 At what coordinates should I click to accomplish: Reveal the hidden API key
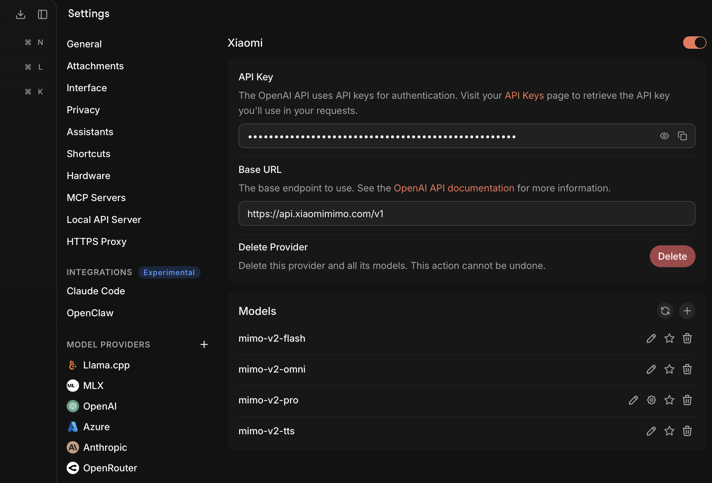click(665, 136)
